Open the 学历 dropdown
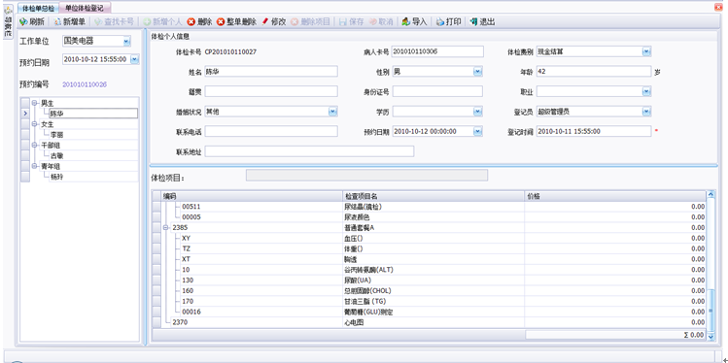The image size is (728, 363). (x=478, y=112)
